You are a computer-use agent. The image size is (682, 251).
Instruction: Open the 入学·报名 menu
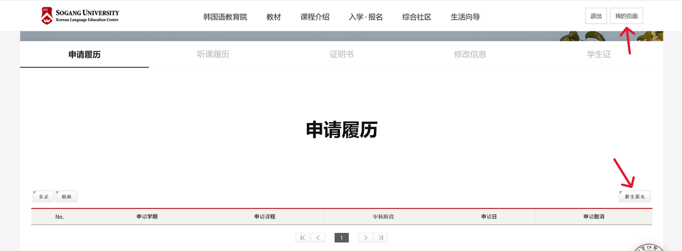[x=366, y=17]
